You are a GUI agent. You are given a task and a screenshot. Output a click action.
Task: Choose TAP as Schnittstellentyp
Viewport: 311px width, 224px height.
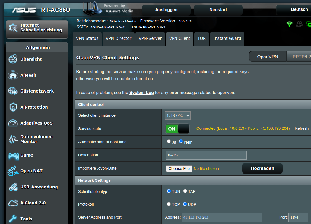[x=185, y=191]
